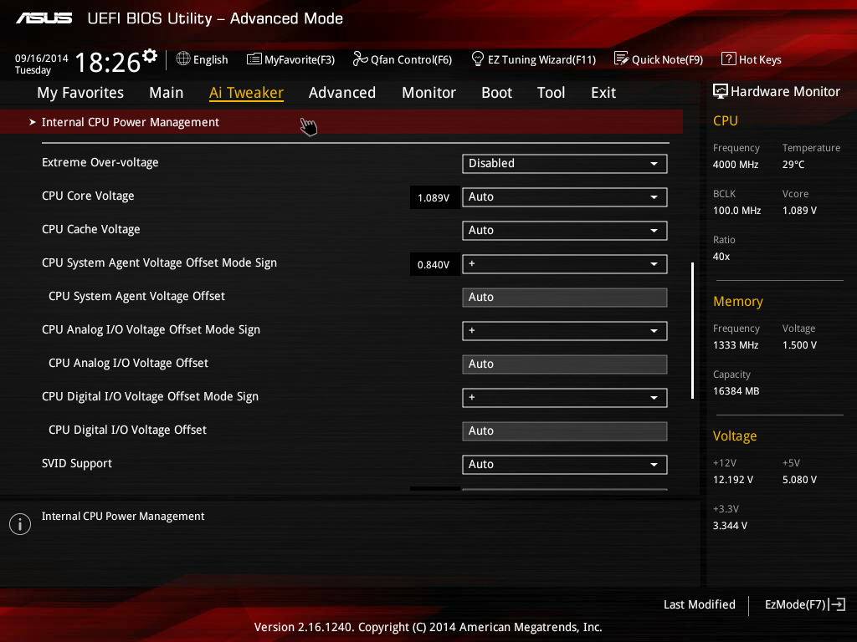Click the globe language icon
This screenshot has width=857, height=642.
tap(183, 59)
